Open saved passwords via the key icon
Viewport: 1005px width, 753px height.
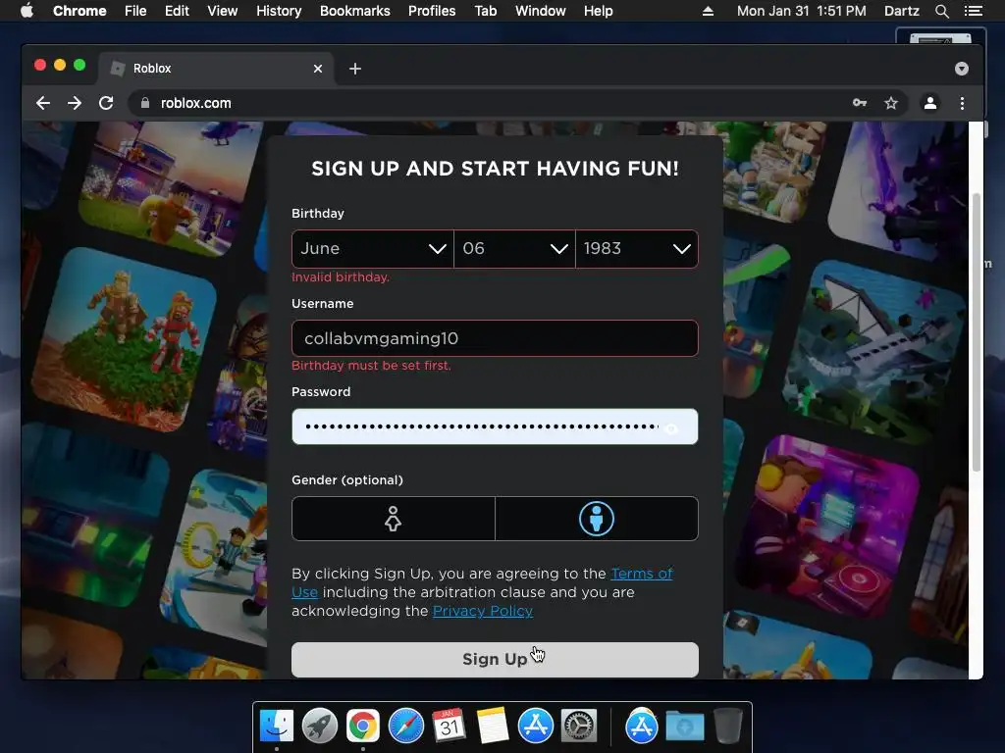click(860, 103)
